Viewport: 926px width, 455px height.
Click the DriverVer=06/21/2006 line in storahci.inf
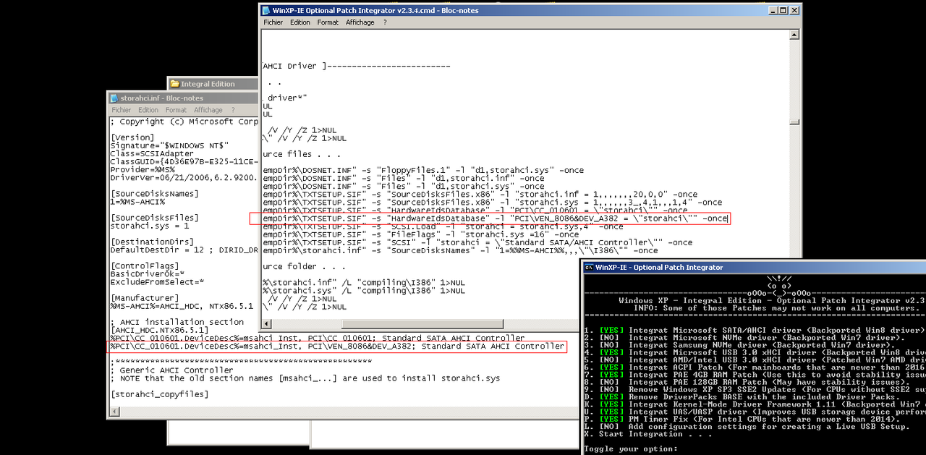click(184, 177)
